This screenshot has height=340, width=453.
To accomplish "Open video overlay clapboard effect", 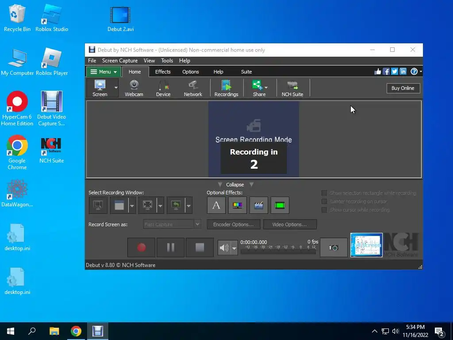I will click(x=258, y=205).
